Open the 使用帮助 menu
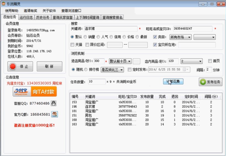 [12, 11]
